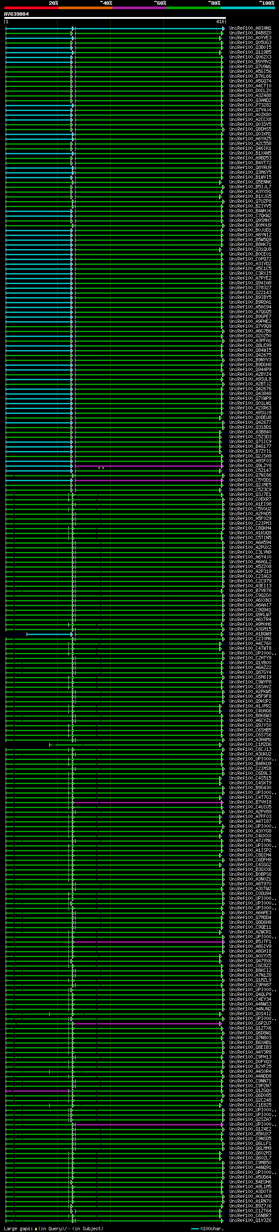Open hit UniRef100_P73282
Screen dimensions: 279x1232
tap(250, 105)
